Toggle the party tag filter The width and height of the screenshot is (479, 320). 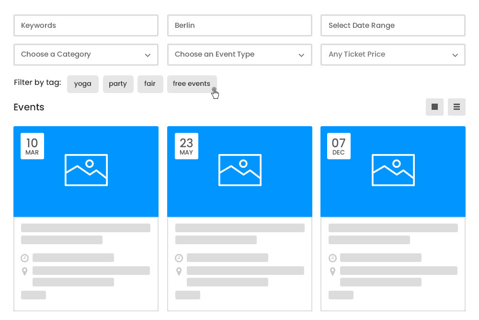pyautogui.click(x=118, y=84)
